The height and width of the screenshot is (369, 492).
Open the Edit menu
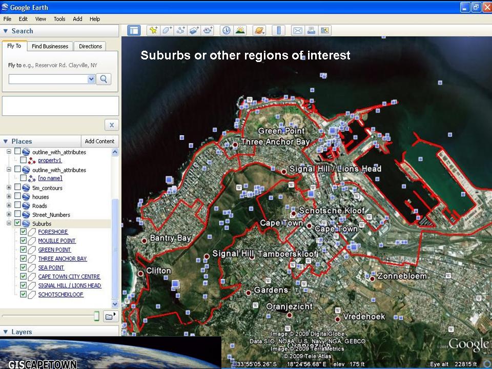(x=23, y=19)
